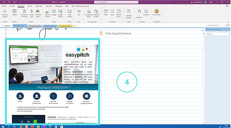Insert a hyperlink with Lien icon
The height and width of the screenshot is (128, 231).
(x=79, y=13)
